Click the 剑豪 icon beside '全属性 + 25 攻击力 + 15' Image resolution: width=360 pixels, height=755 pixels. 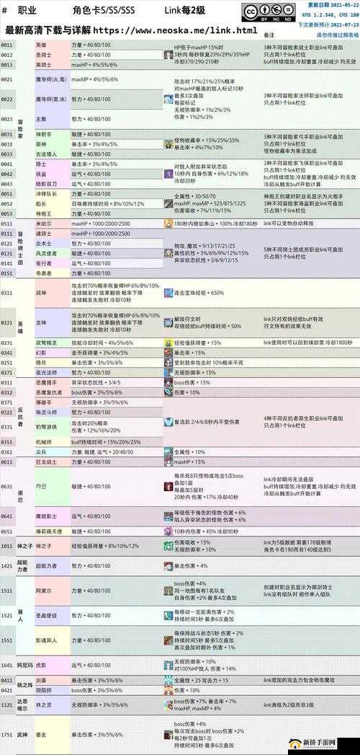[x=168, y=680]
